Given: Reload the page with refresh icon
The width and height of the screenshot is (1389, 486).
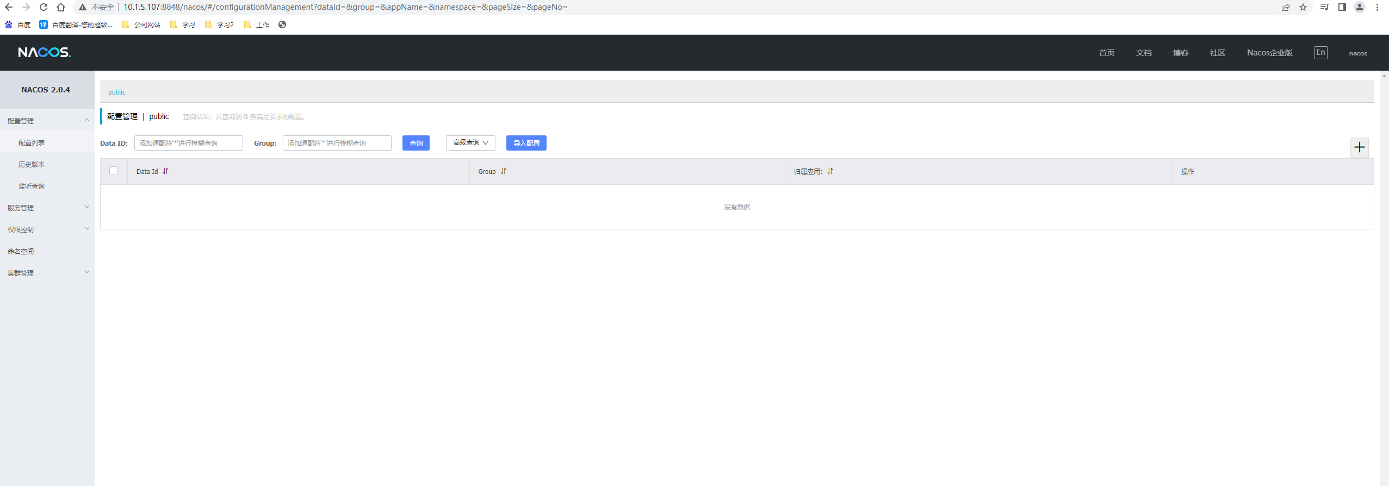Looking at the screenshot, I should (44, 7).
